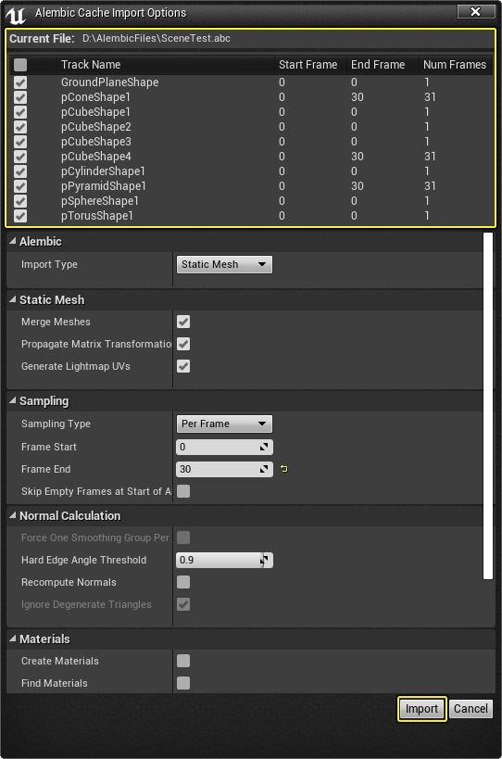Uncheck the pPyramidShape1 track checkbox
The image size is (502, 759).
(x=20, y=186)
